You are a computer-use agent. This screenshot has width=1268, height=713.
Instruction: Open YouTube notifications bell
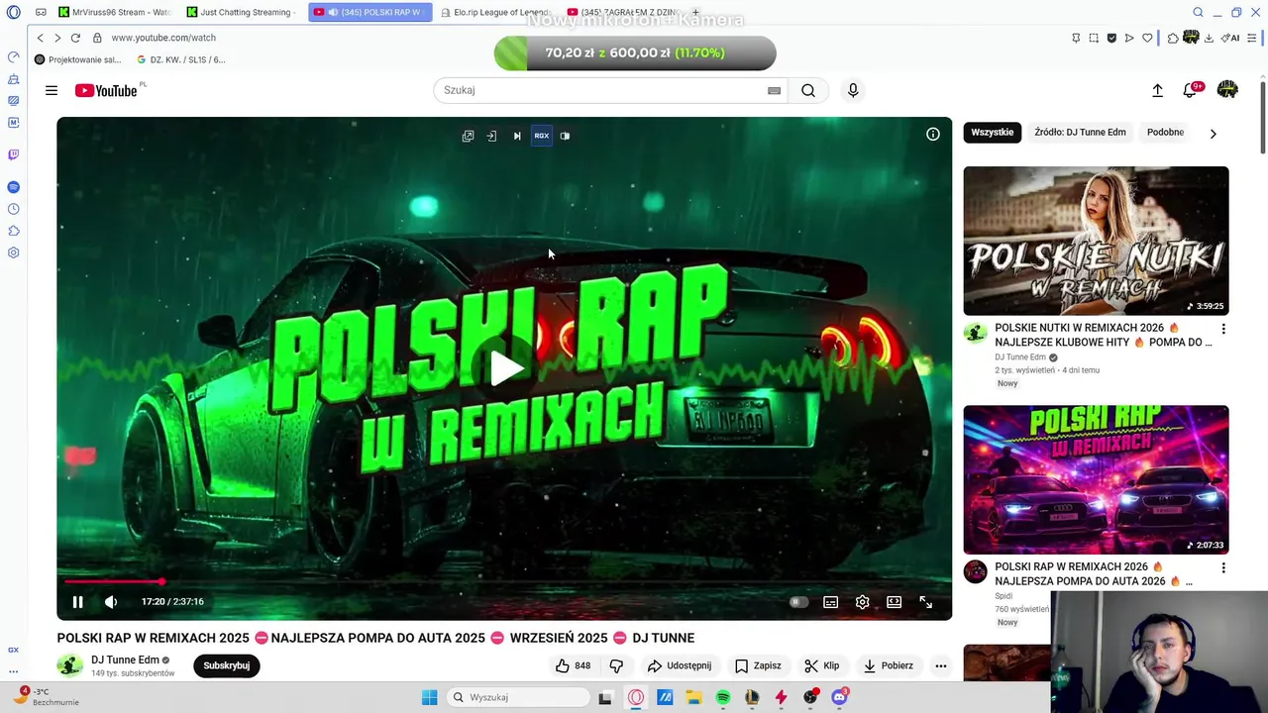coord(1191,90)
